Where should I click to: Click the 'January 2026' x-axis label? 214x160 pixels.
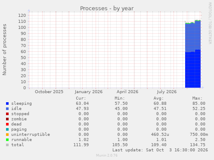click(89, 92)
